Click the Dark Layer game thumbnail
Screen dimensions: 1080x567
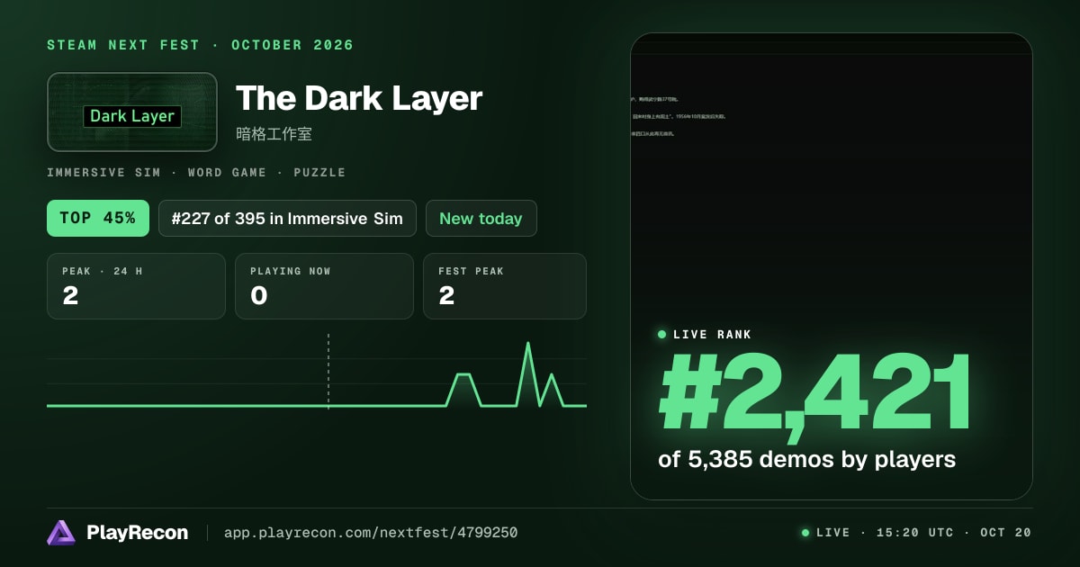pos(132,112)
